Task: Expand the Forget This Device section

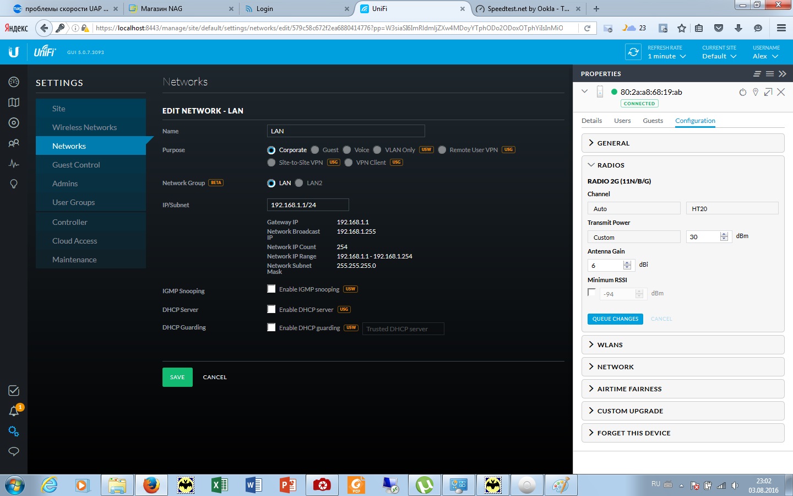Action: point(683,433)
